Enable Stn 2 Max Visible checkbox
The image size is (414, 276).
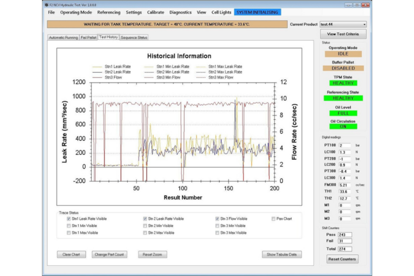coord(145,233)
